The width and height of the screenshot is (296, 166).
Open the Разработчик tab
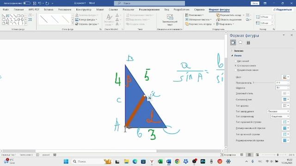pyautogui.click(x=181, y=9)
